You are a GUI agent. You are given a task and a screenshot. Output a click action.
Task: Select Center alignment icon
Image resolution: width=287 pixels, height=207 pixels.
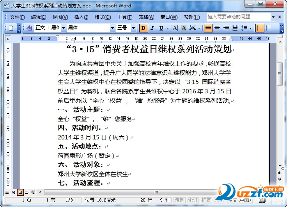(x=217, y=28)
